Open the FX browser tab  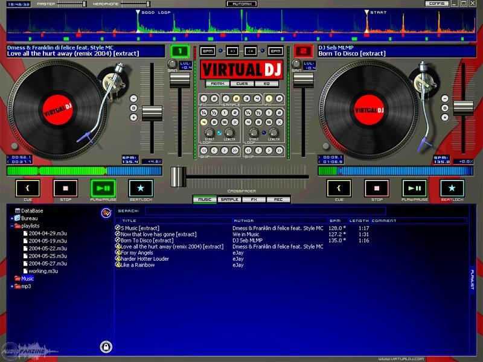pyautogui.click(x=254, y=200)
